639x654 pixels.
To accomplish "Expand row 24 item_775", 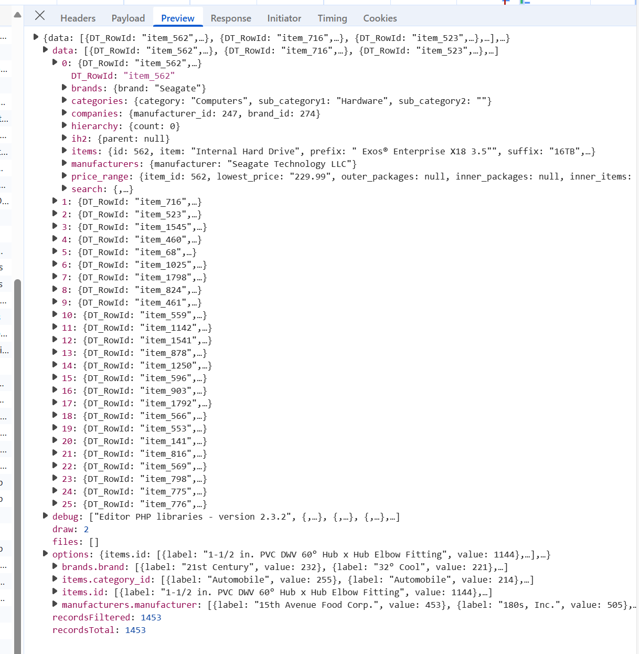I will pyautogui.click(x=55, y=490).
